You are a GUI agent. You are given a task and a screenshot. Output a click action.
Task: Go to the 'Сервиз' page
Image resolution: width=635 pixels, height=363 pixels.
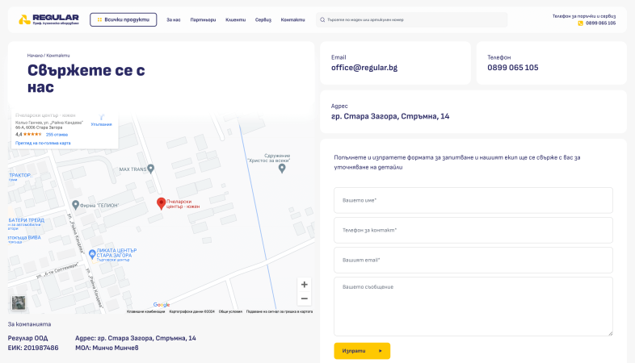263,20
